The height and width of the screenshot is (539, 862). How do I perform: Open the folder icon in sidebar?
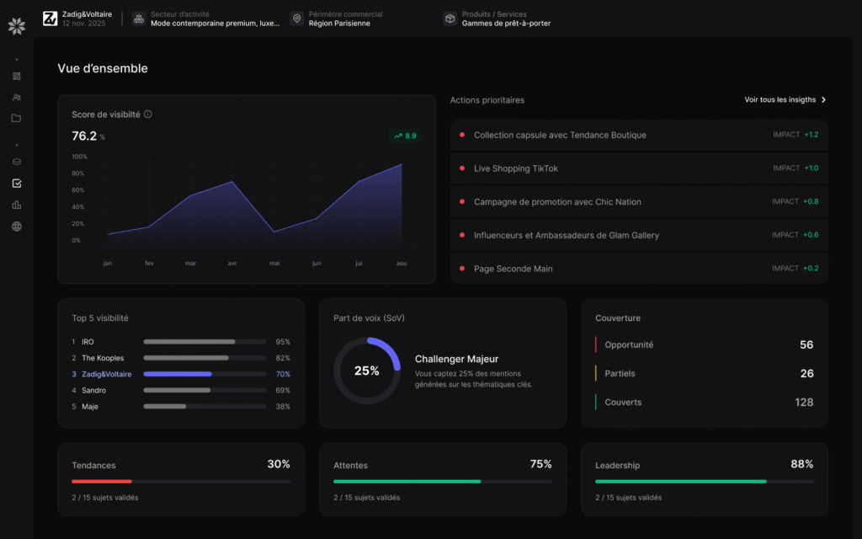click(16, 118)
